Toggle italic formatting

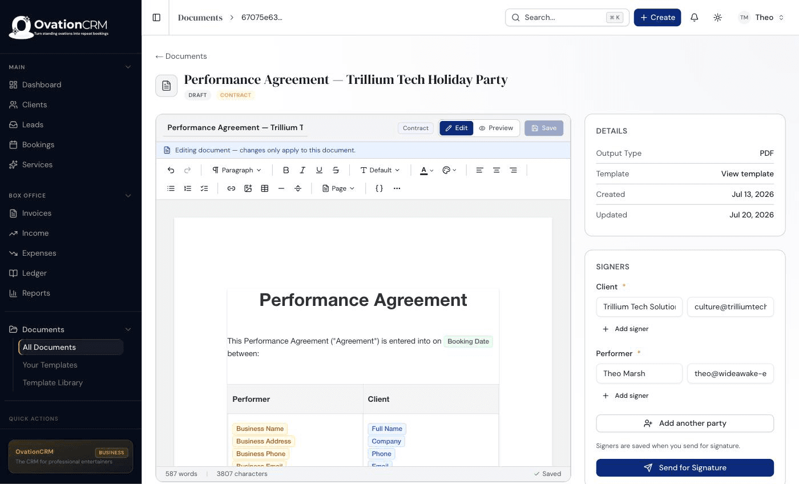click(x=302, y=170)
